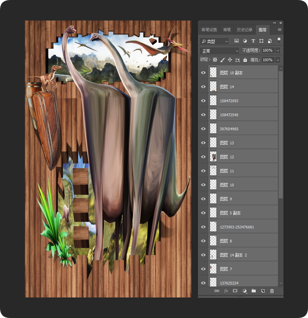
Task: Collapse panel with double-arrow icon
Action: click(274, 23)
